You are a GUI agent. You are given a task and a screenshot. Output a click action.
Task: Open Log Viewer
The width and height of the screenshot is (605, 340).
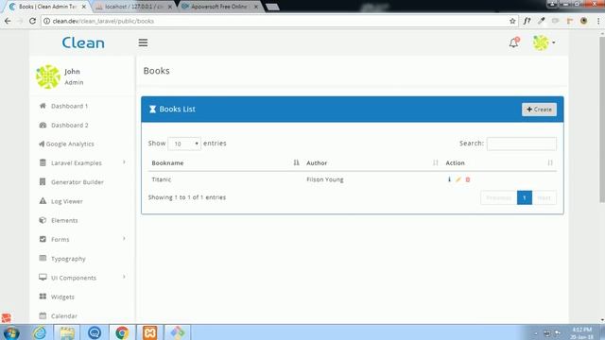(67, 201)
